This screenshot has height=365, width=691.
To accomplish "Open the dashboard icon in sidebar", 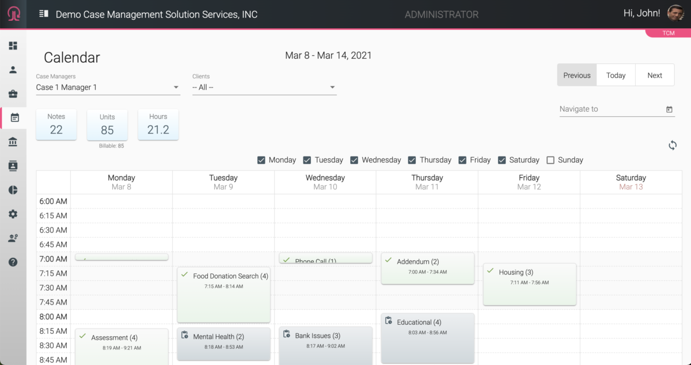I will tap(13, 45).
